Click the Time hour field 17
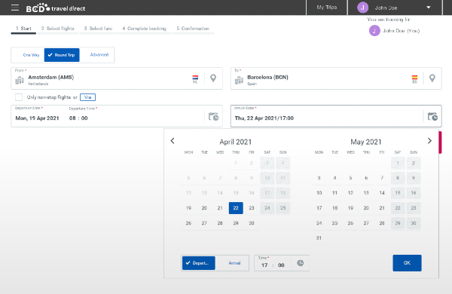This screenshot has height=294, width=452. [264, 265]
